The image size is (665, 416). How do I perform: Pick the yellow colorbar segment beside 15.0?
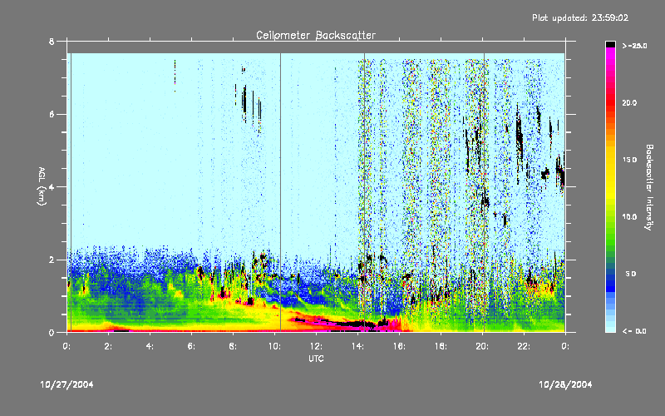click(x=610, y=160)
